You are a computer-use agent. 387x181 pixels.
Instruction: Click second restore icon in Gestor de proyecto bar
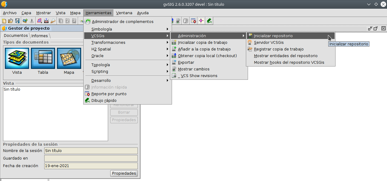click(376, 28)
